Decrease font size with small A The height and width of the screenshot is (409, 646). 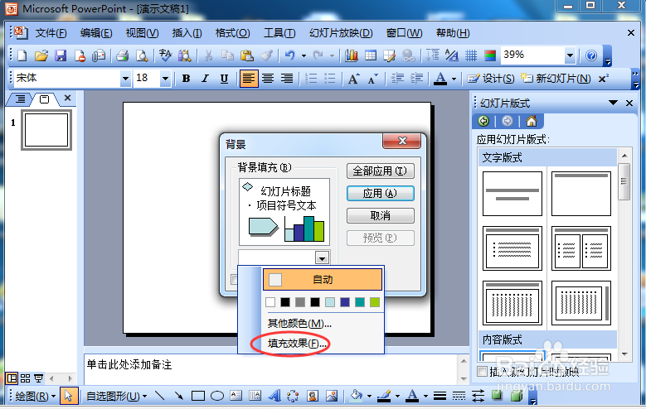coord(373,78)
